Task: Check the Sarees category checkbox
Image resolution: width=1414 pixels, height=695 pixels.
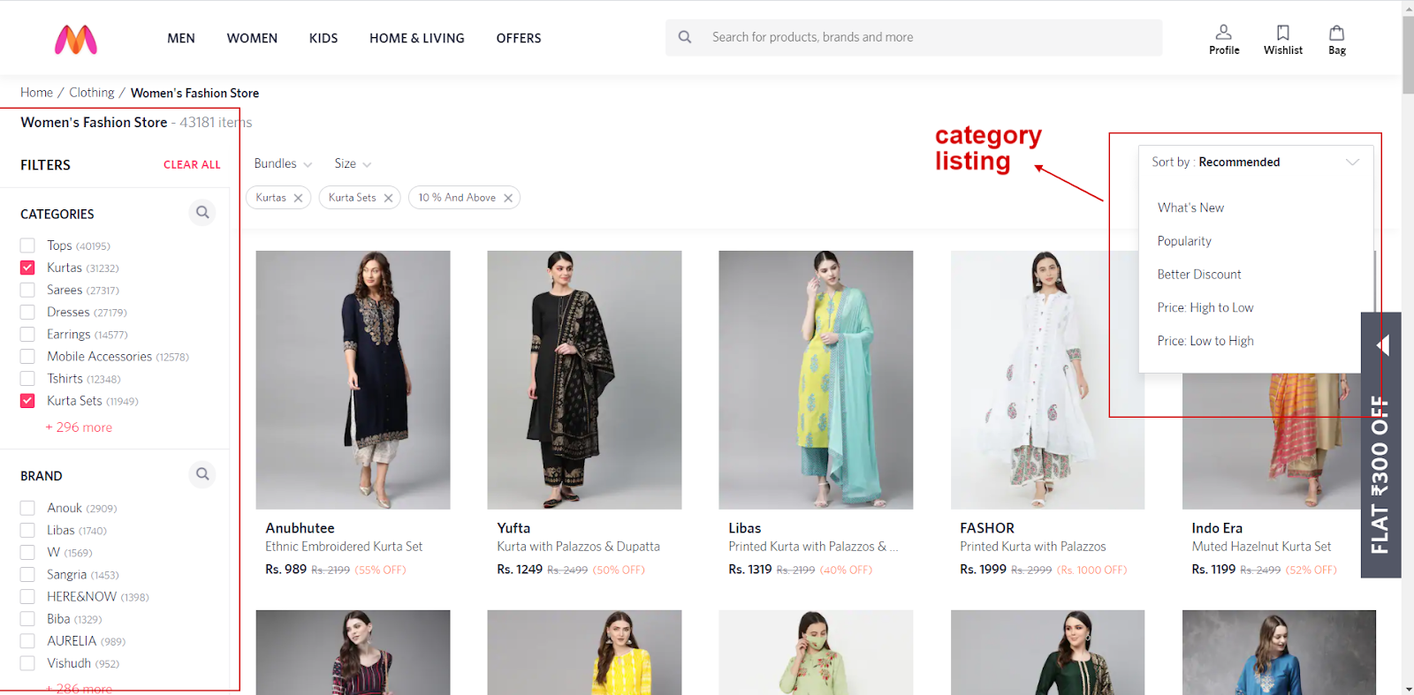Action: [27, 290]
